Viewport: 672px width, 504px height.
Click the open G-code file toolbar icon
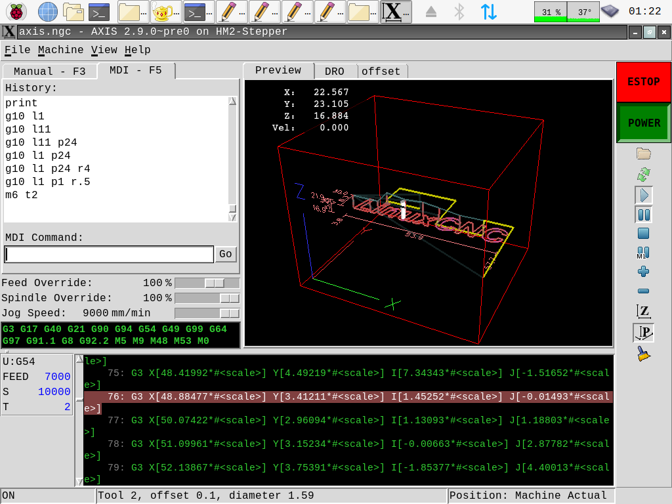[x=643, y=154]
